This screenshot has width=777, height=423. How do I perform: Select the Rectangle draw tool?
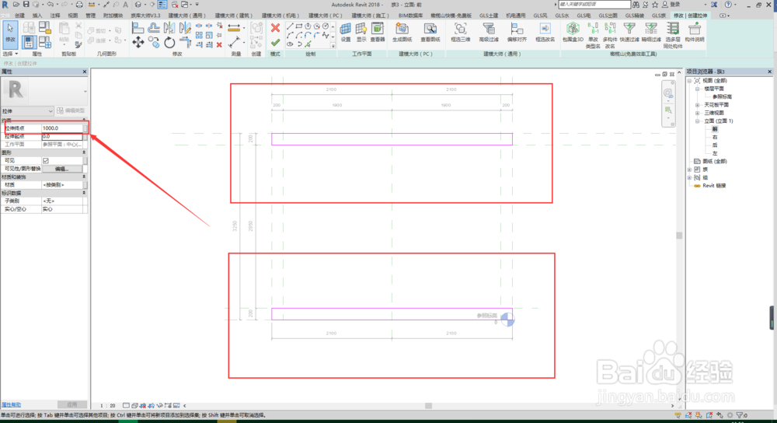click(299, 26)
